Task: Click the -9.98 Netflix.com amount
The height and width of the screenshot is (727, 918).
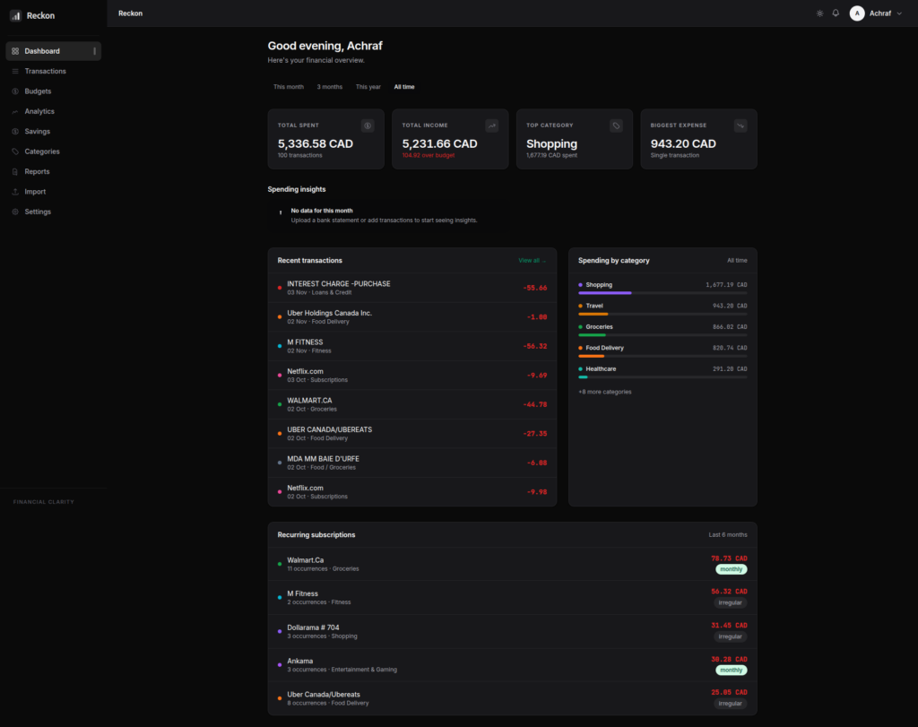Action: coord(537,492)
